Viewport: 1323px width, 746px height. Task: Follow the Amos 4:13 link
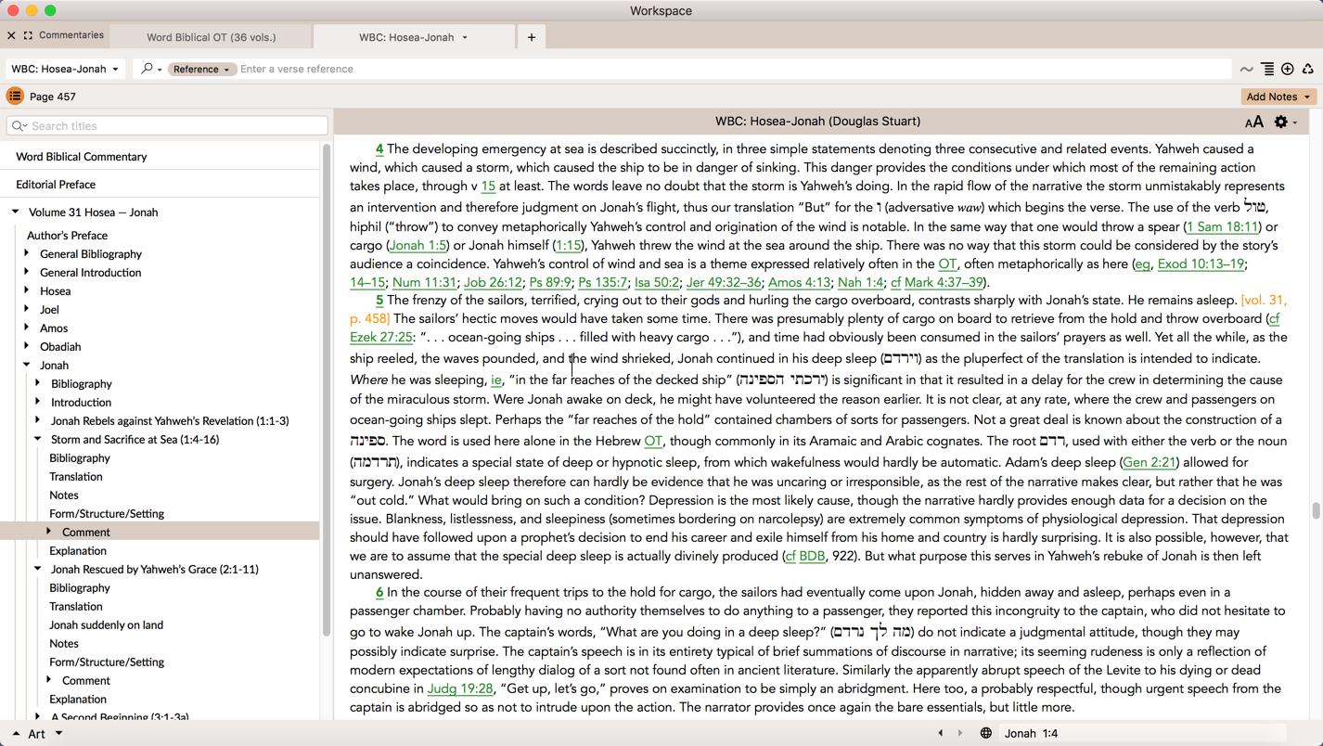[x=799, y=282]
